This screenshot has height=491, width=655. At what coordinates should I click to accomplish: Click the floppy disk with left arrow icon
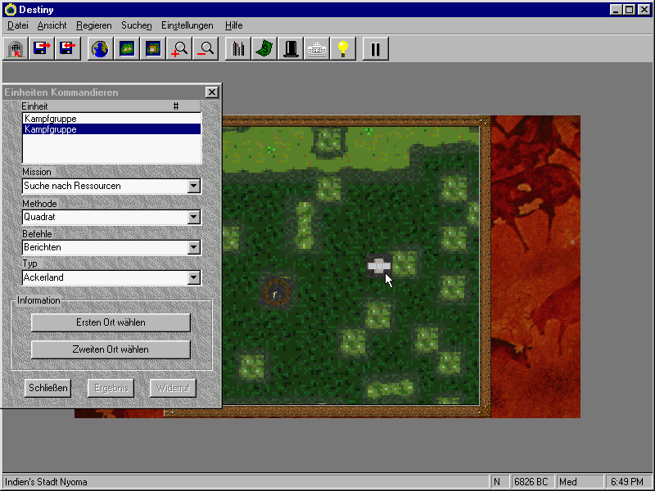pyautogui.click(x=68, y=49)
